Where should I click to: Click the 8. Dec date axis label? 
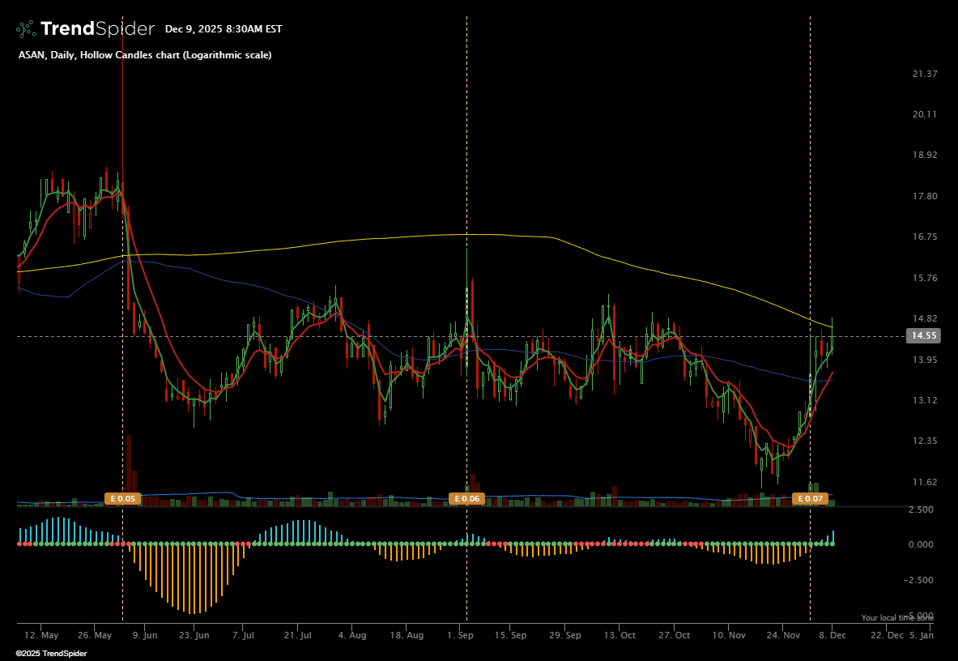point(832,636)
